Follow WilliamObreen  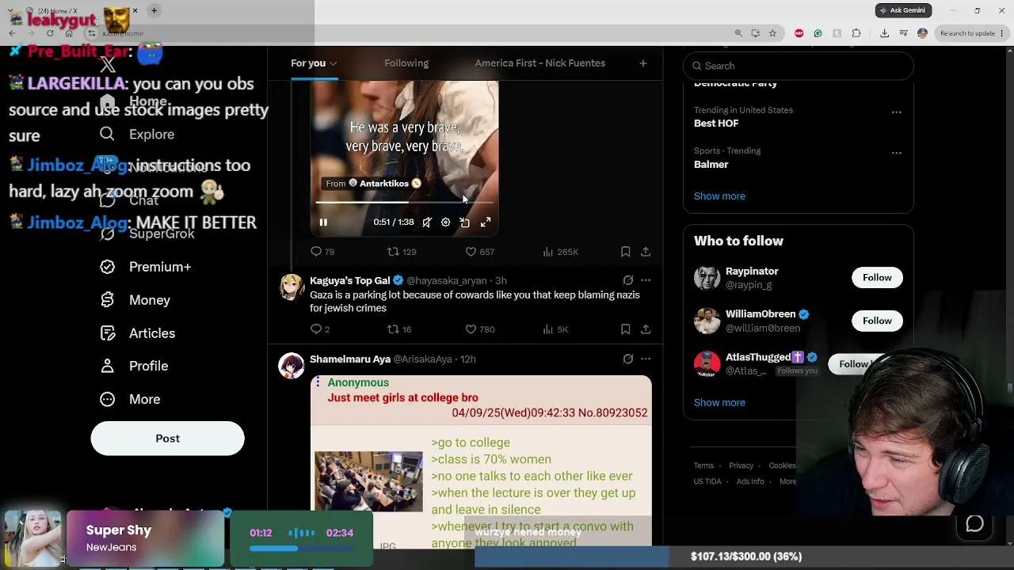[x=877, y=321]
